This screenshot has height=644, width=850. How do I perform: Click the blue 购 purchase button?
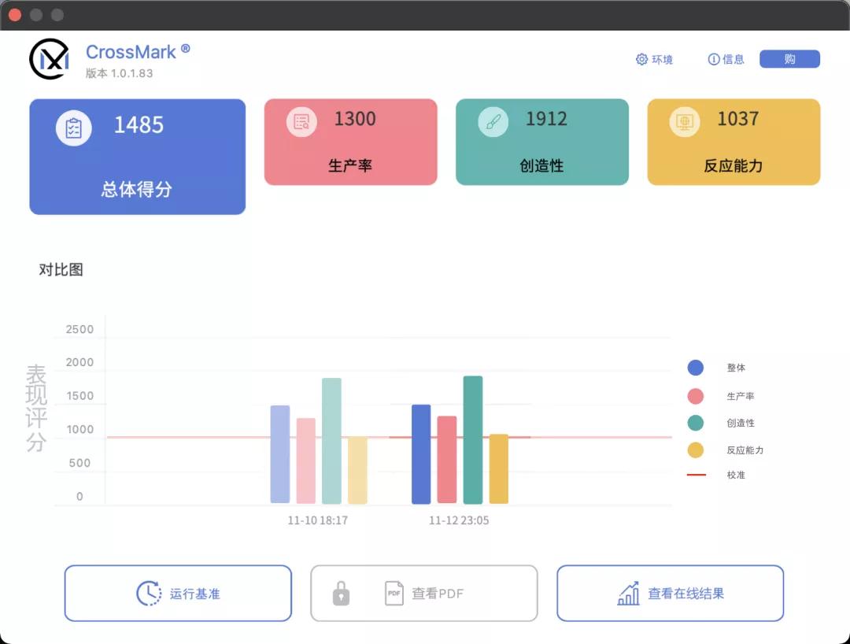(x=789, y=59)
